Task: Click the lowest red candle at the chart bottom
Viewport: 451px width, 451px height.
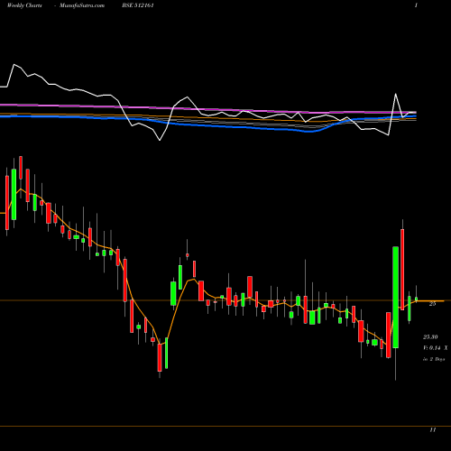Action: pyautogui.click(x=160, y=358)
